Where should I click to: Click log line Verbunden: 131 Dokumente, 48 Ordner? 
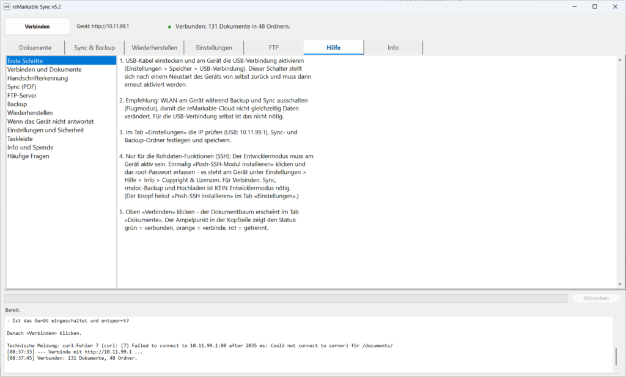[72, 358]
